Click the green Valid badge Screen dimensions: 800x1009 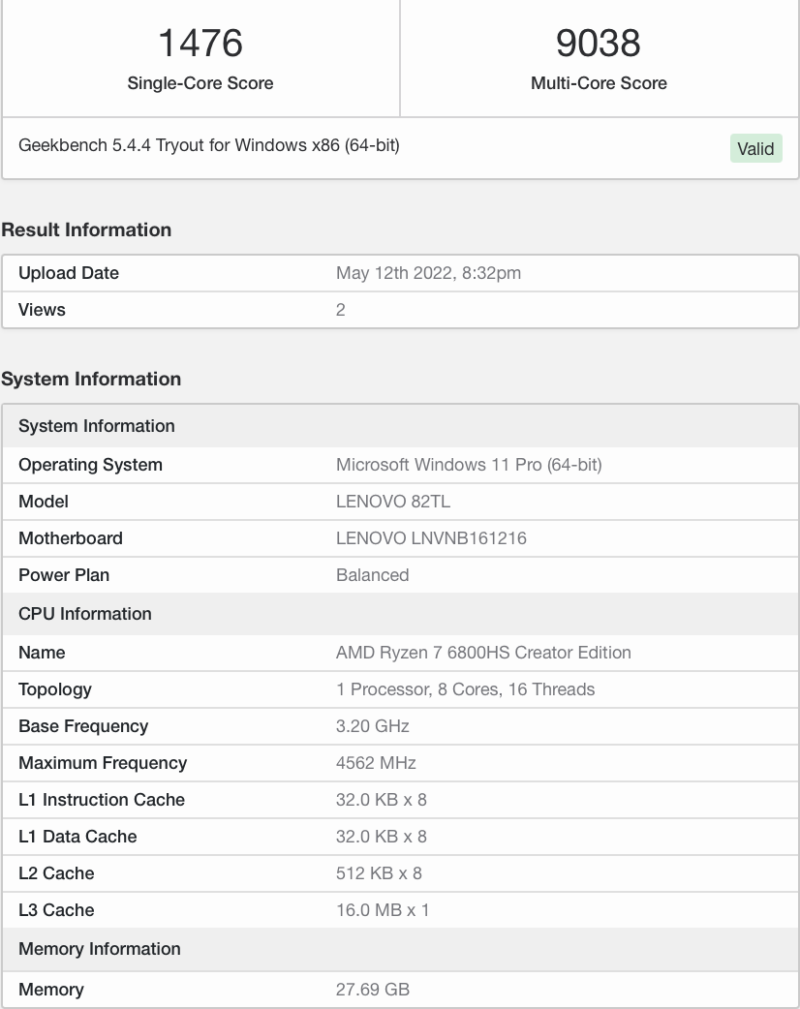click(755, 149)
